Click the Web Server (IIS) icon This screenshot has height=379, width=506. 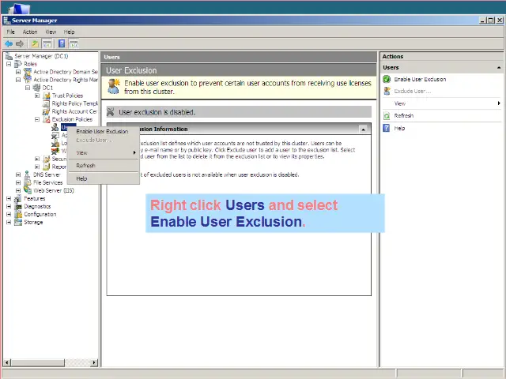28,190
